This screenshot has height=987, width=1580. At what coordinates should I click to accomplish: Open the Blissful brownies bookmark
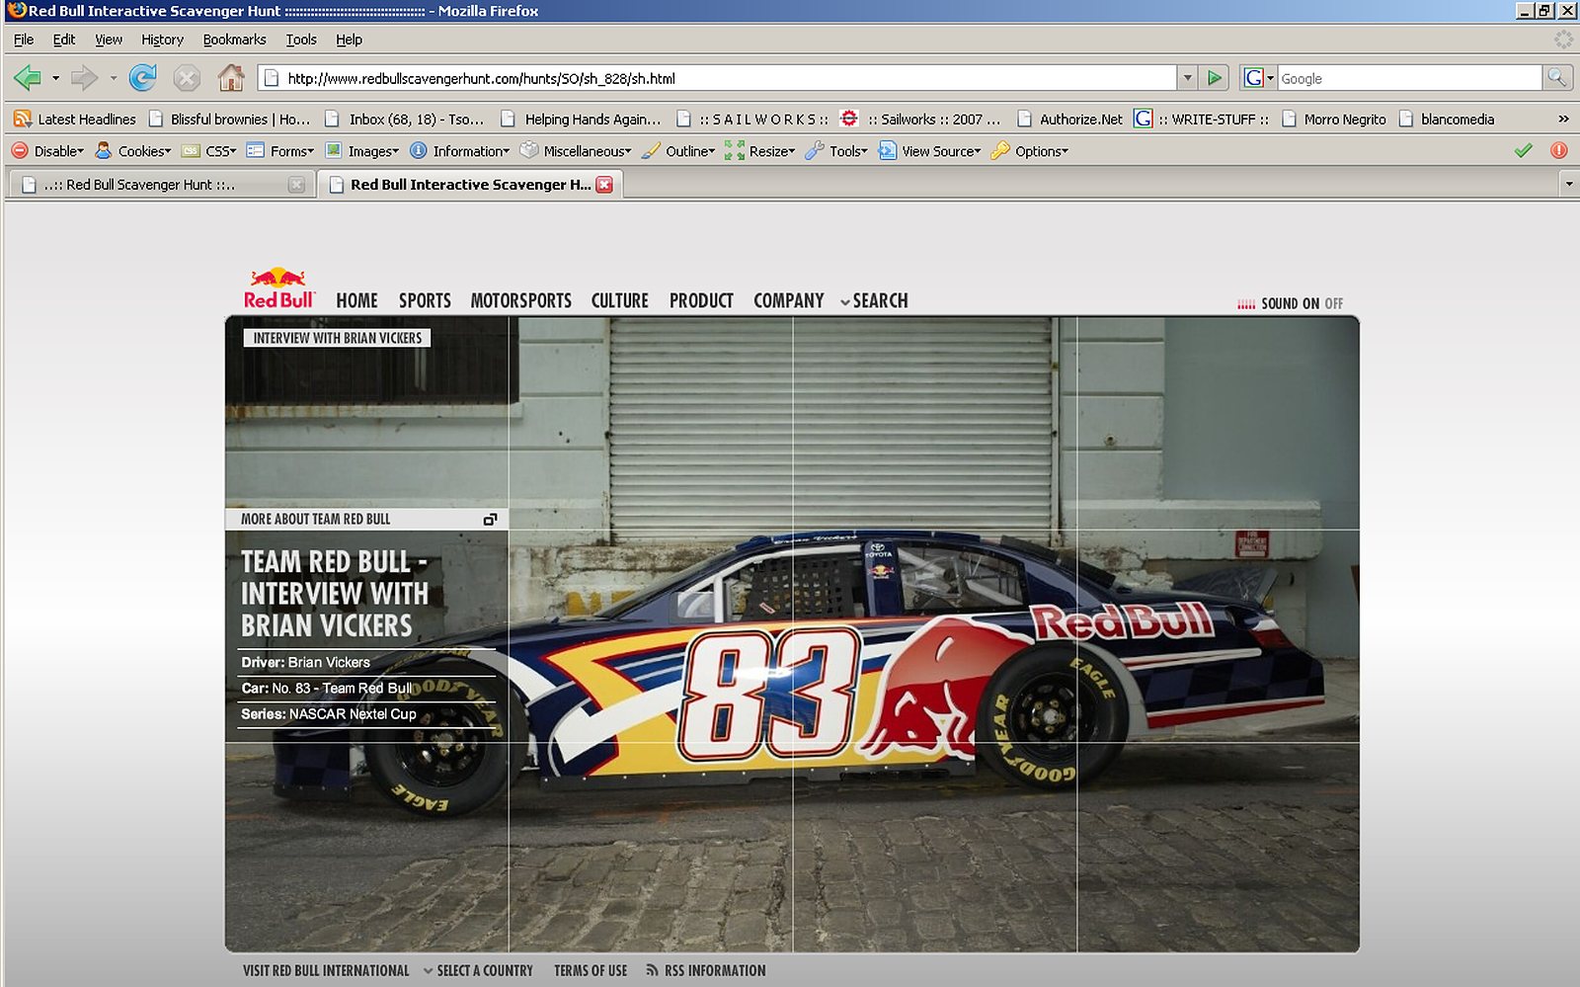pyautogui.click(x=229, y=119)
